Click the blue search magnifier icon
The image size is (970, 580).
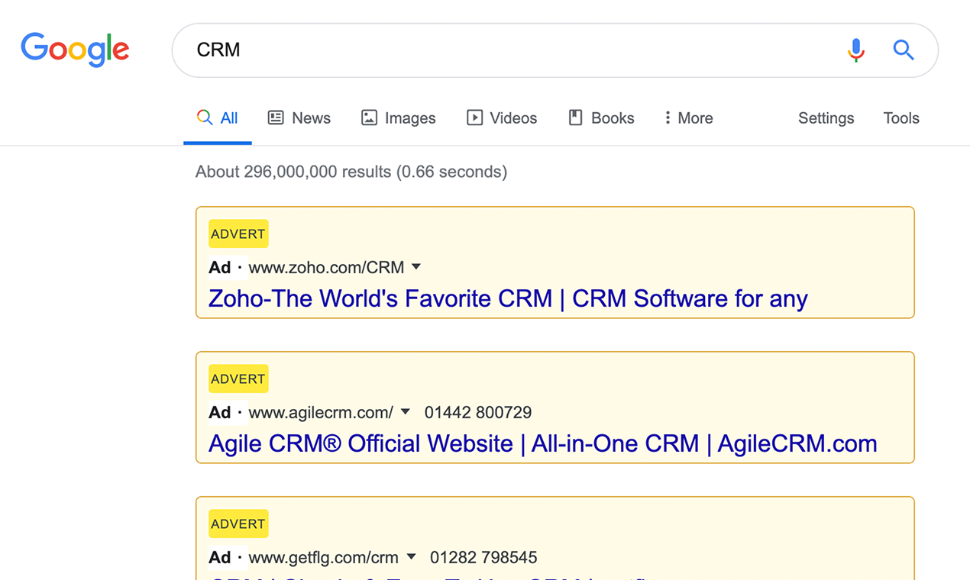904,50
